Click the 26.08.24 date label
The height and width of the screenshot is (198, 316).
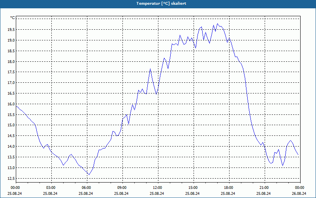(x=299, y=193)
